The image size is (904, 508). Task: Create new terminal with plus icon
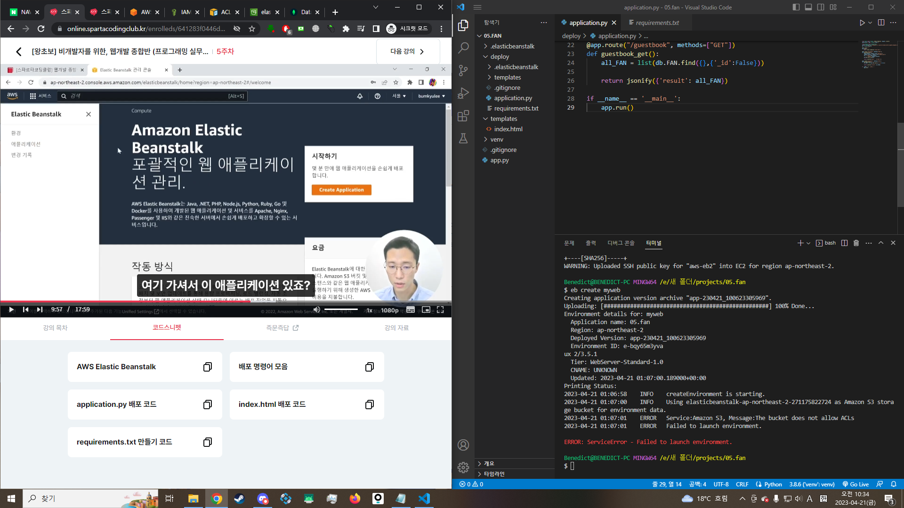click(800, 243)
